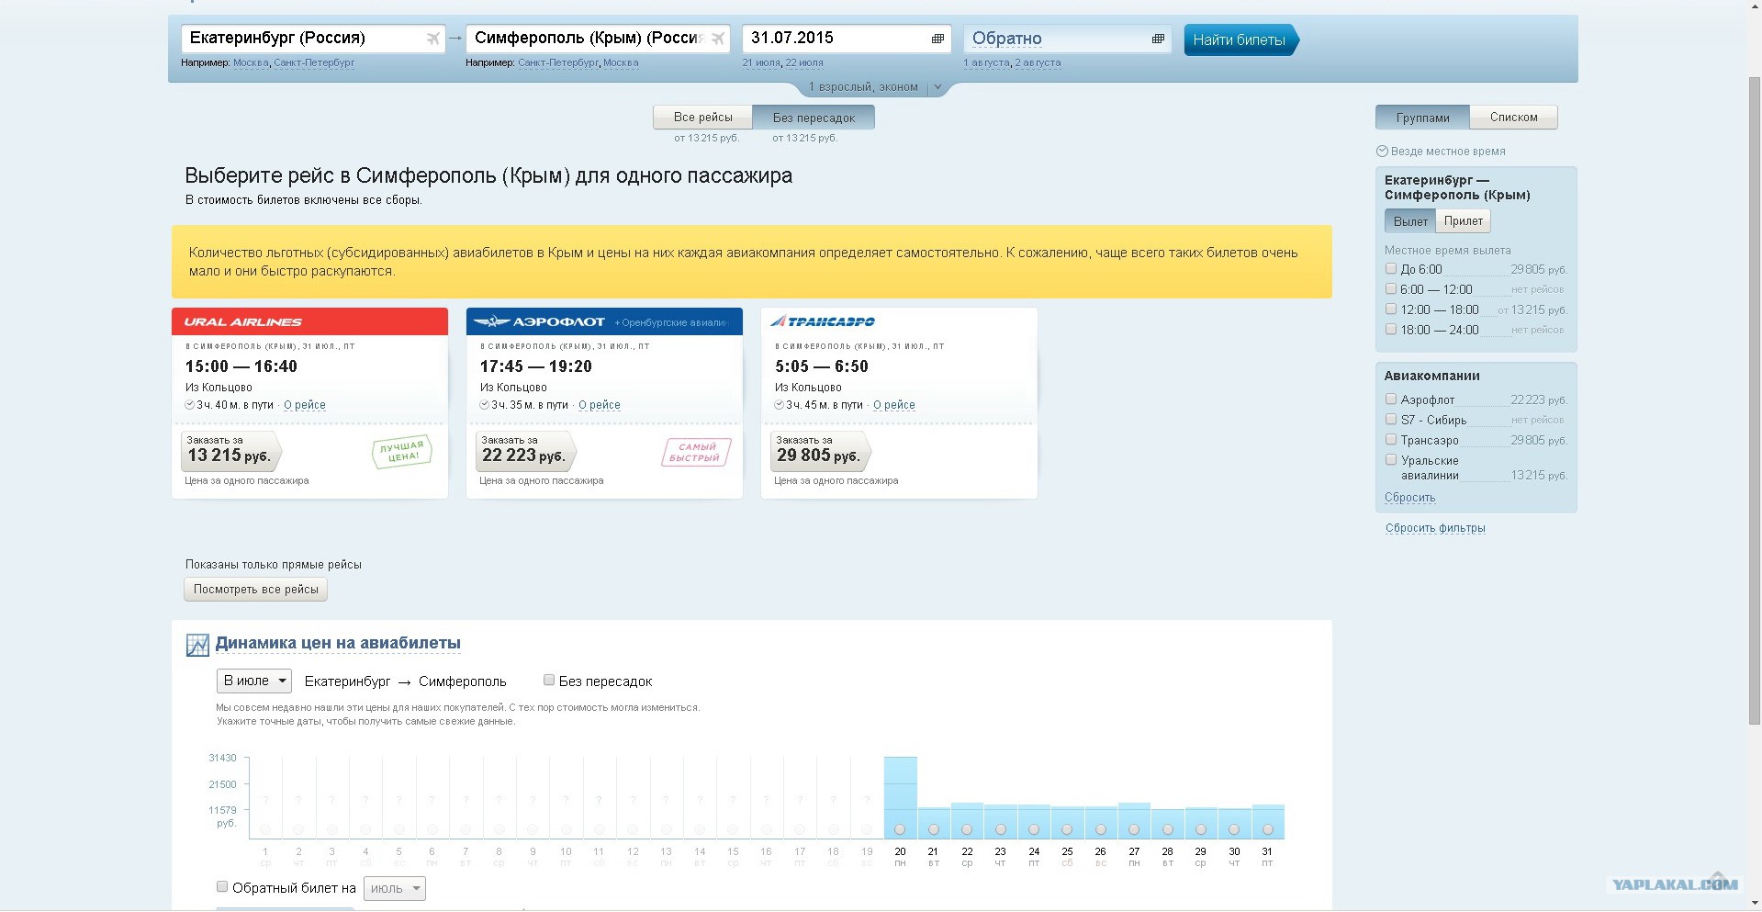1762x912 pixels.
Task: Switch view to 'Группами'
Action: (x=1422, y=118)
